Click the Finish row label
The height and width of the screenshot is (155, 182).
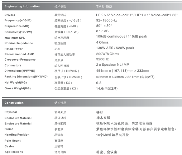[x=9, y=129]
